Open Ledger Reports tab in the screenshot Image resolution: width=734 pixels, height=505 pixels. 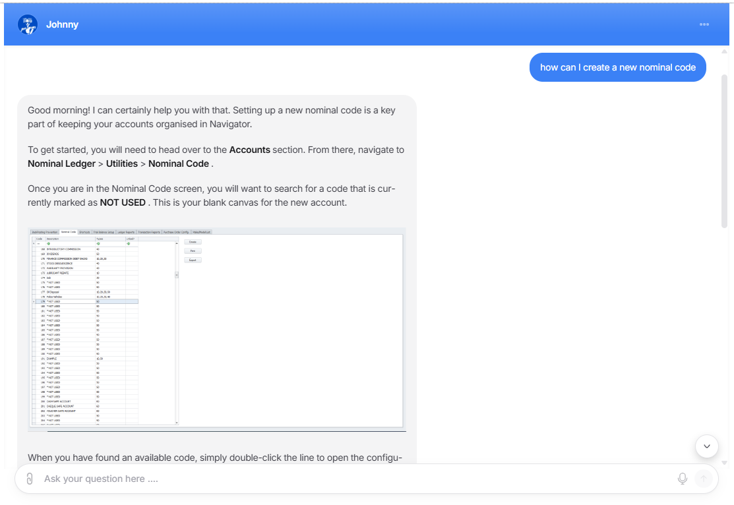126,232
